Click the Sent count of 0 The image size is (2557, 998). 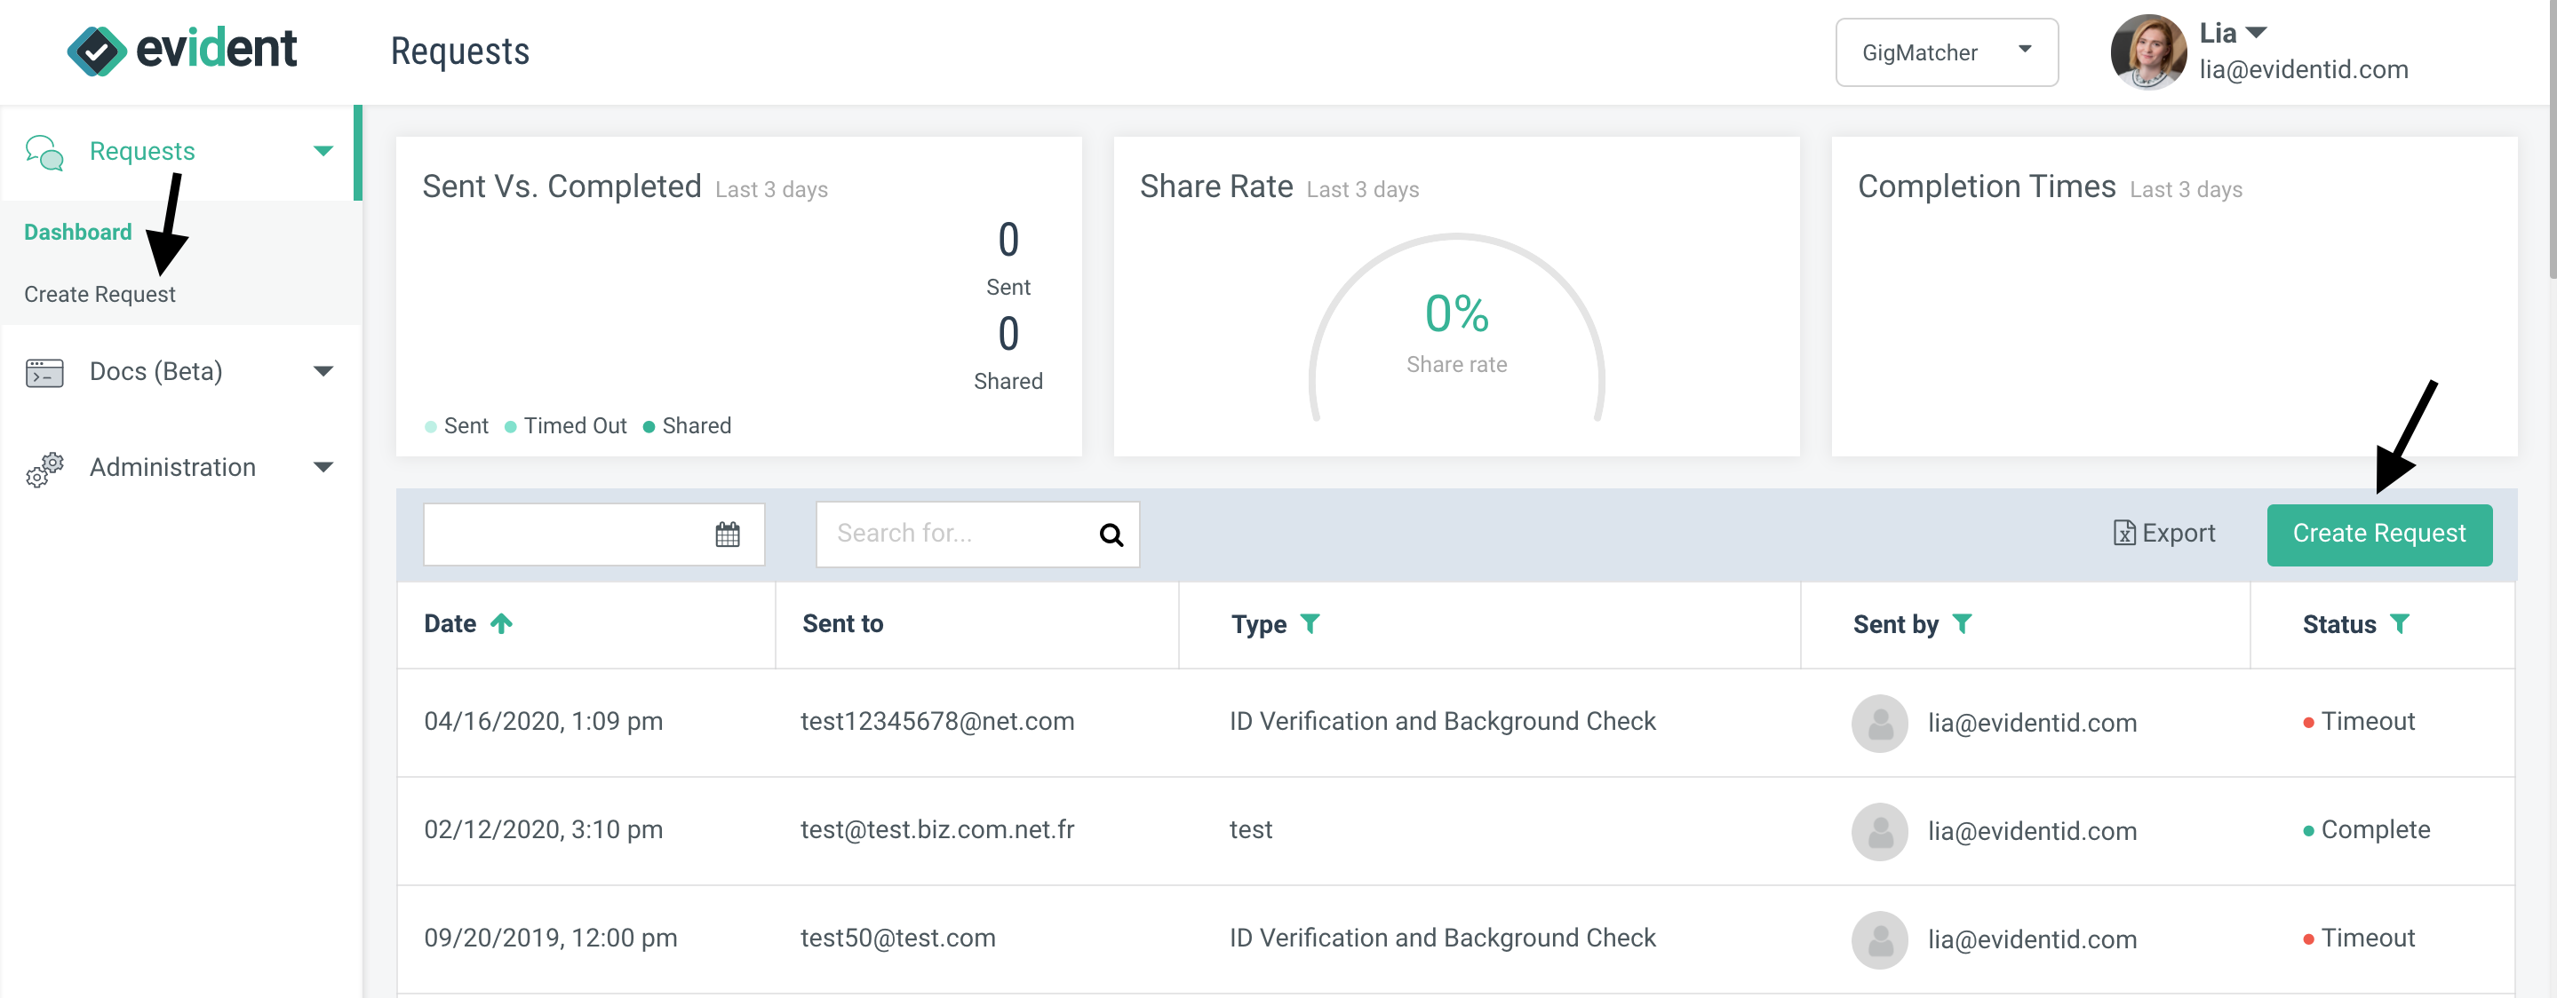point(1008,240)
